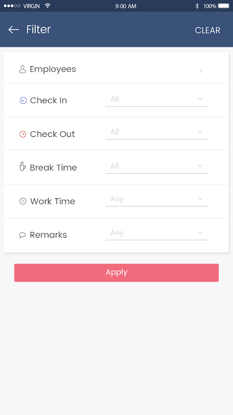This screenshot has height=415, width=233.
Task: Tap the Bluetooth status bar icon
Action: (x=197, y=6)
